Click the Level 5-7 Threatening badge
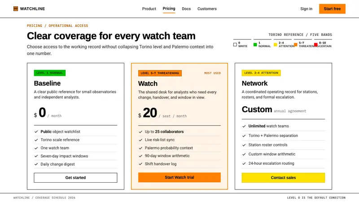This screenshot has height=202, width=359. [x=160, y=73]
